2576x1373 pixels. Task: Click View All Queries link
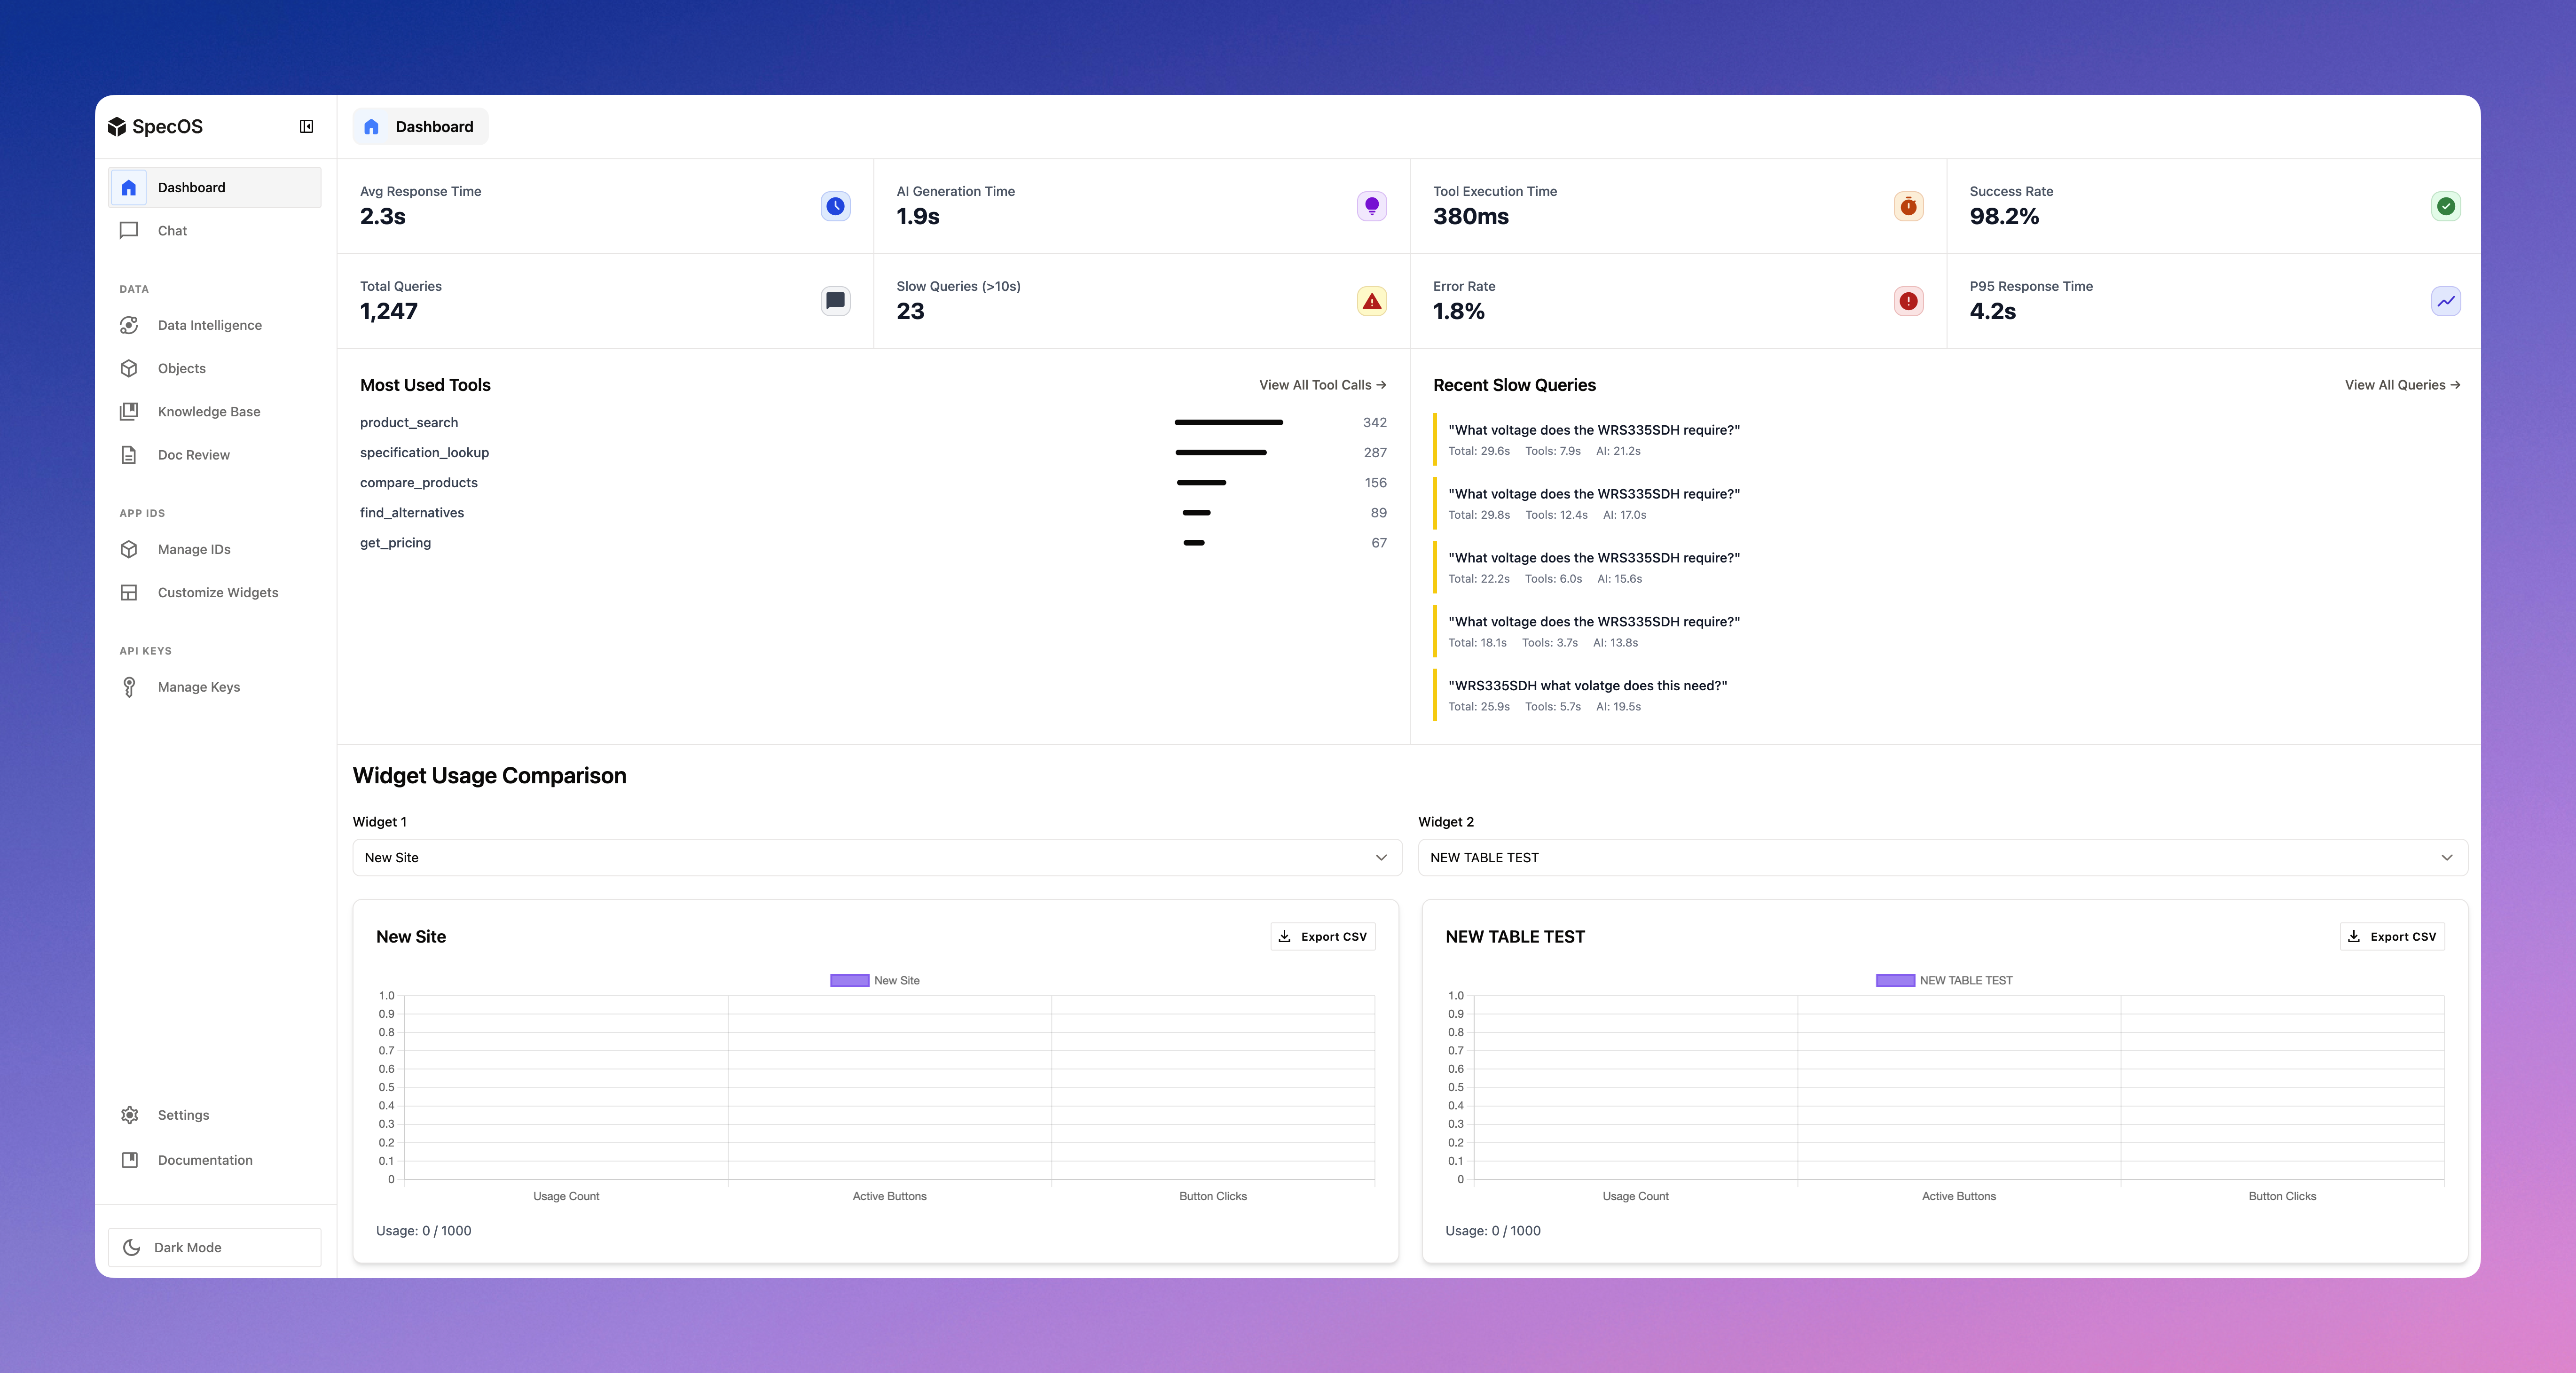[x=2401, y=385]
